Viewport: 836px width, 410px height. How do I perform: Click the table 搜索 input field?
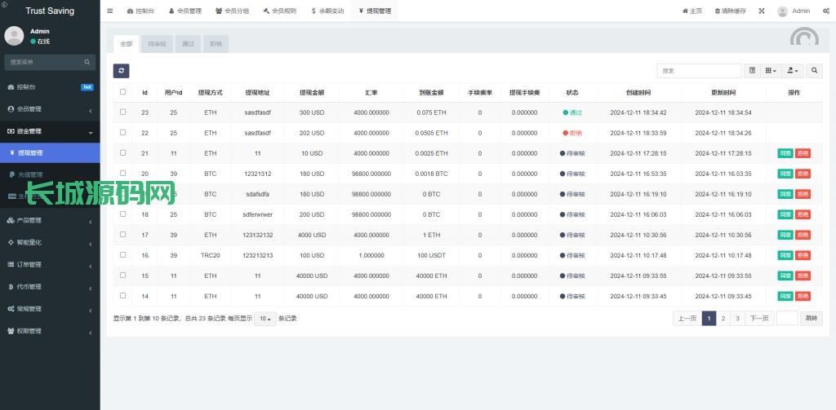(699, 71)
